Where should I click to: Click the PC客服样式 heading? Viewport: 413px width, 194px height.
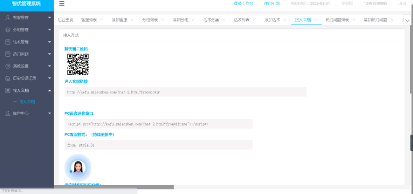(x=89, y=135)
